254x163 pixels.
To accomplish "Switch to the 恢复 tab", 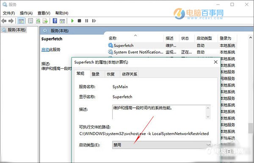I will [112, 74].
